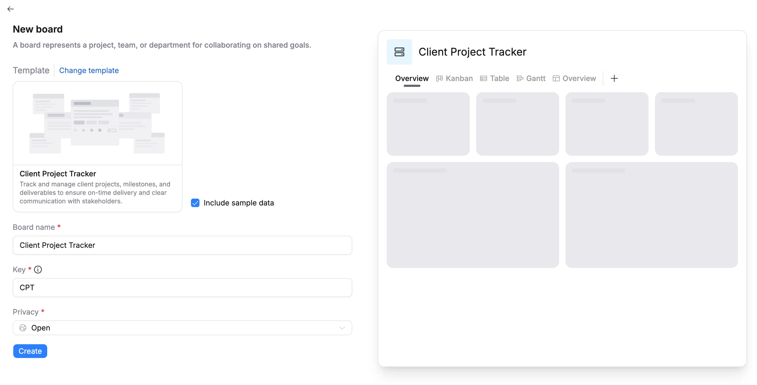Add a new view with the plus icon
Image resolution: width=757 pixels, height=385 pixels.
(x=614, y=78)
